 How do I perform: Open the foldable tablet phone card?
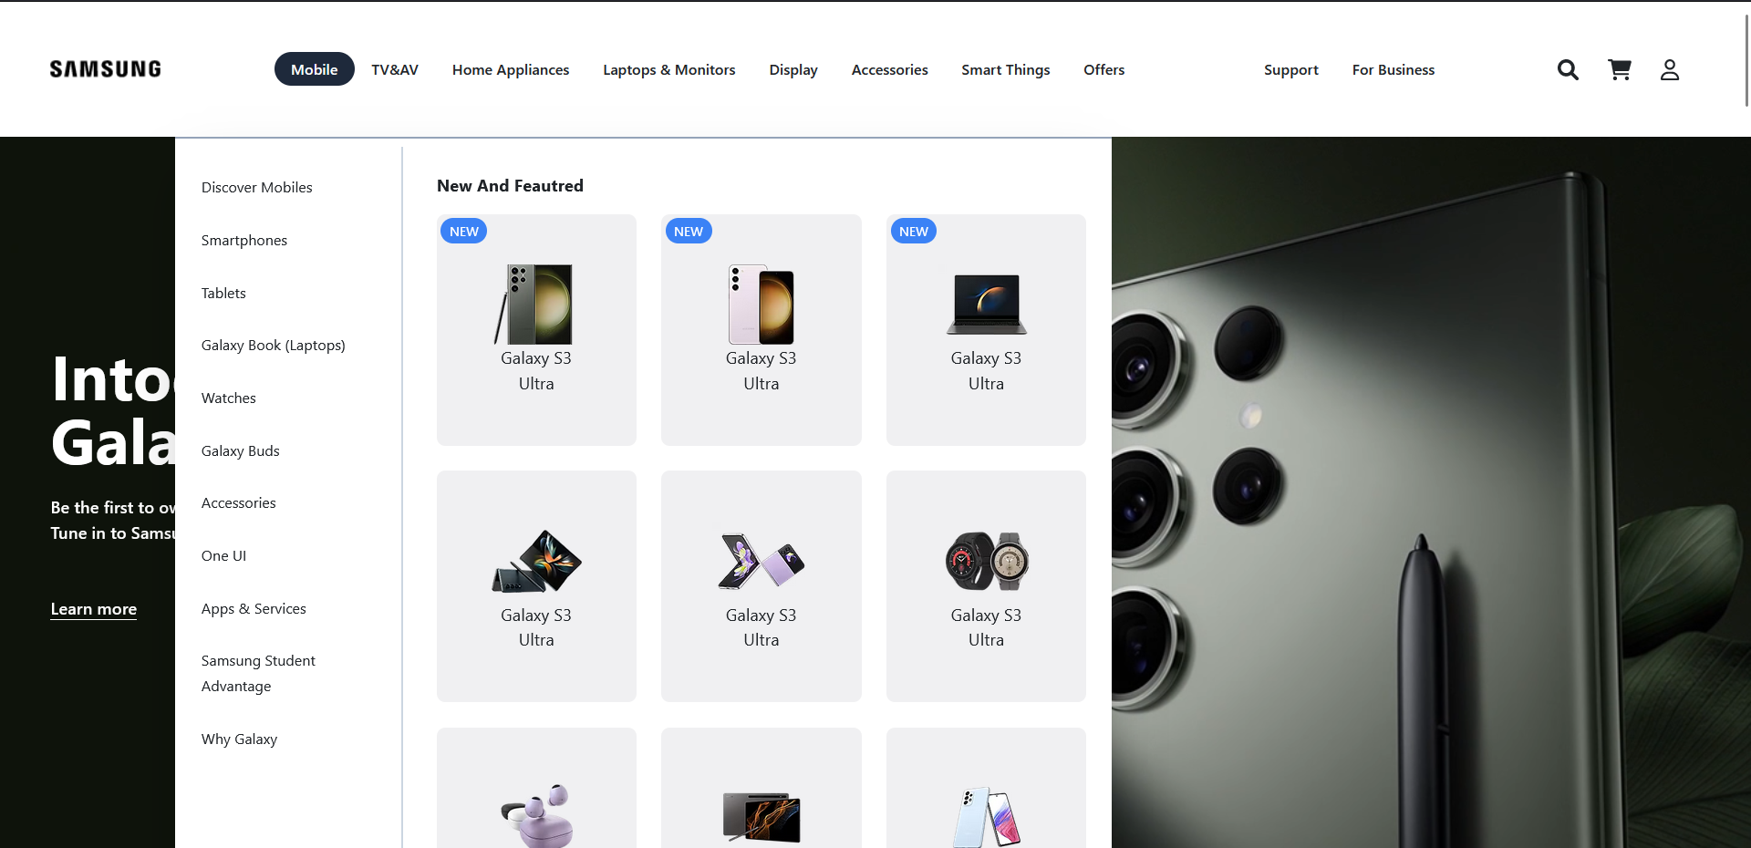[536, 586]
